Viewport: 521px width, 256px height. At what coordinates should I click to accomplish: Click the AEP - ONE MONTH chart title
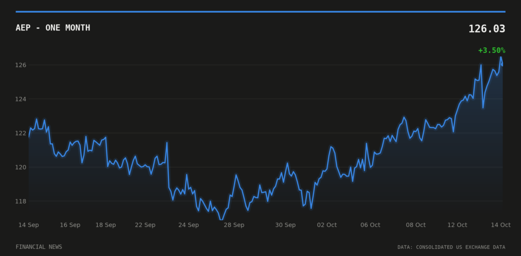(x=53, y=27)
